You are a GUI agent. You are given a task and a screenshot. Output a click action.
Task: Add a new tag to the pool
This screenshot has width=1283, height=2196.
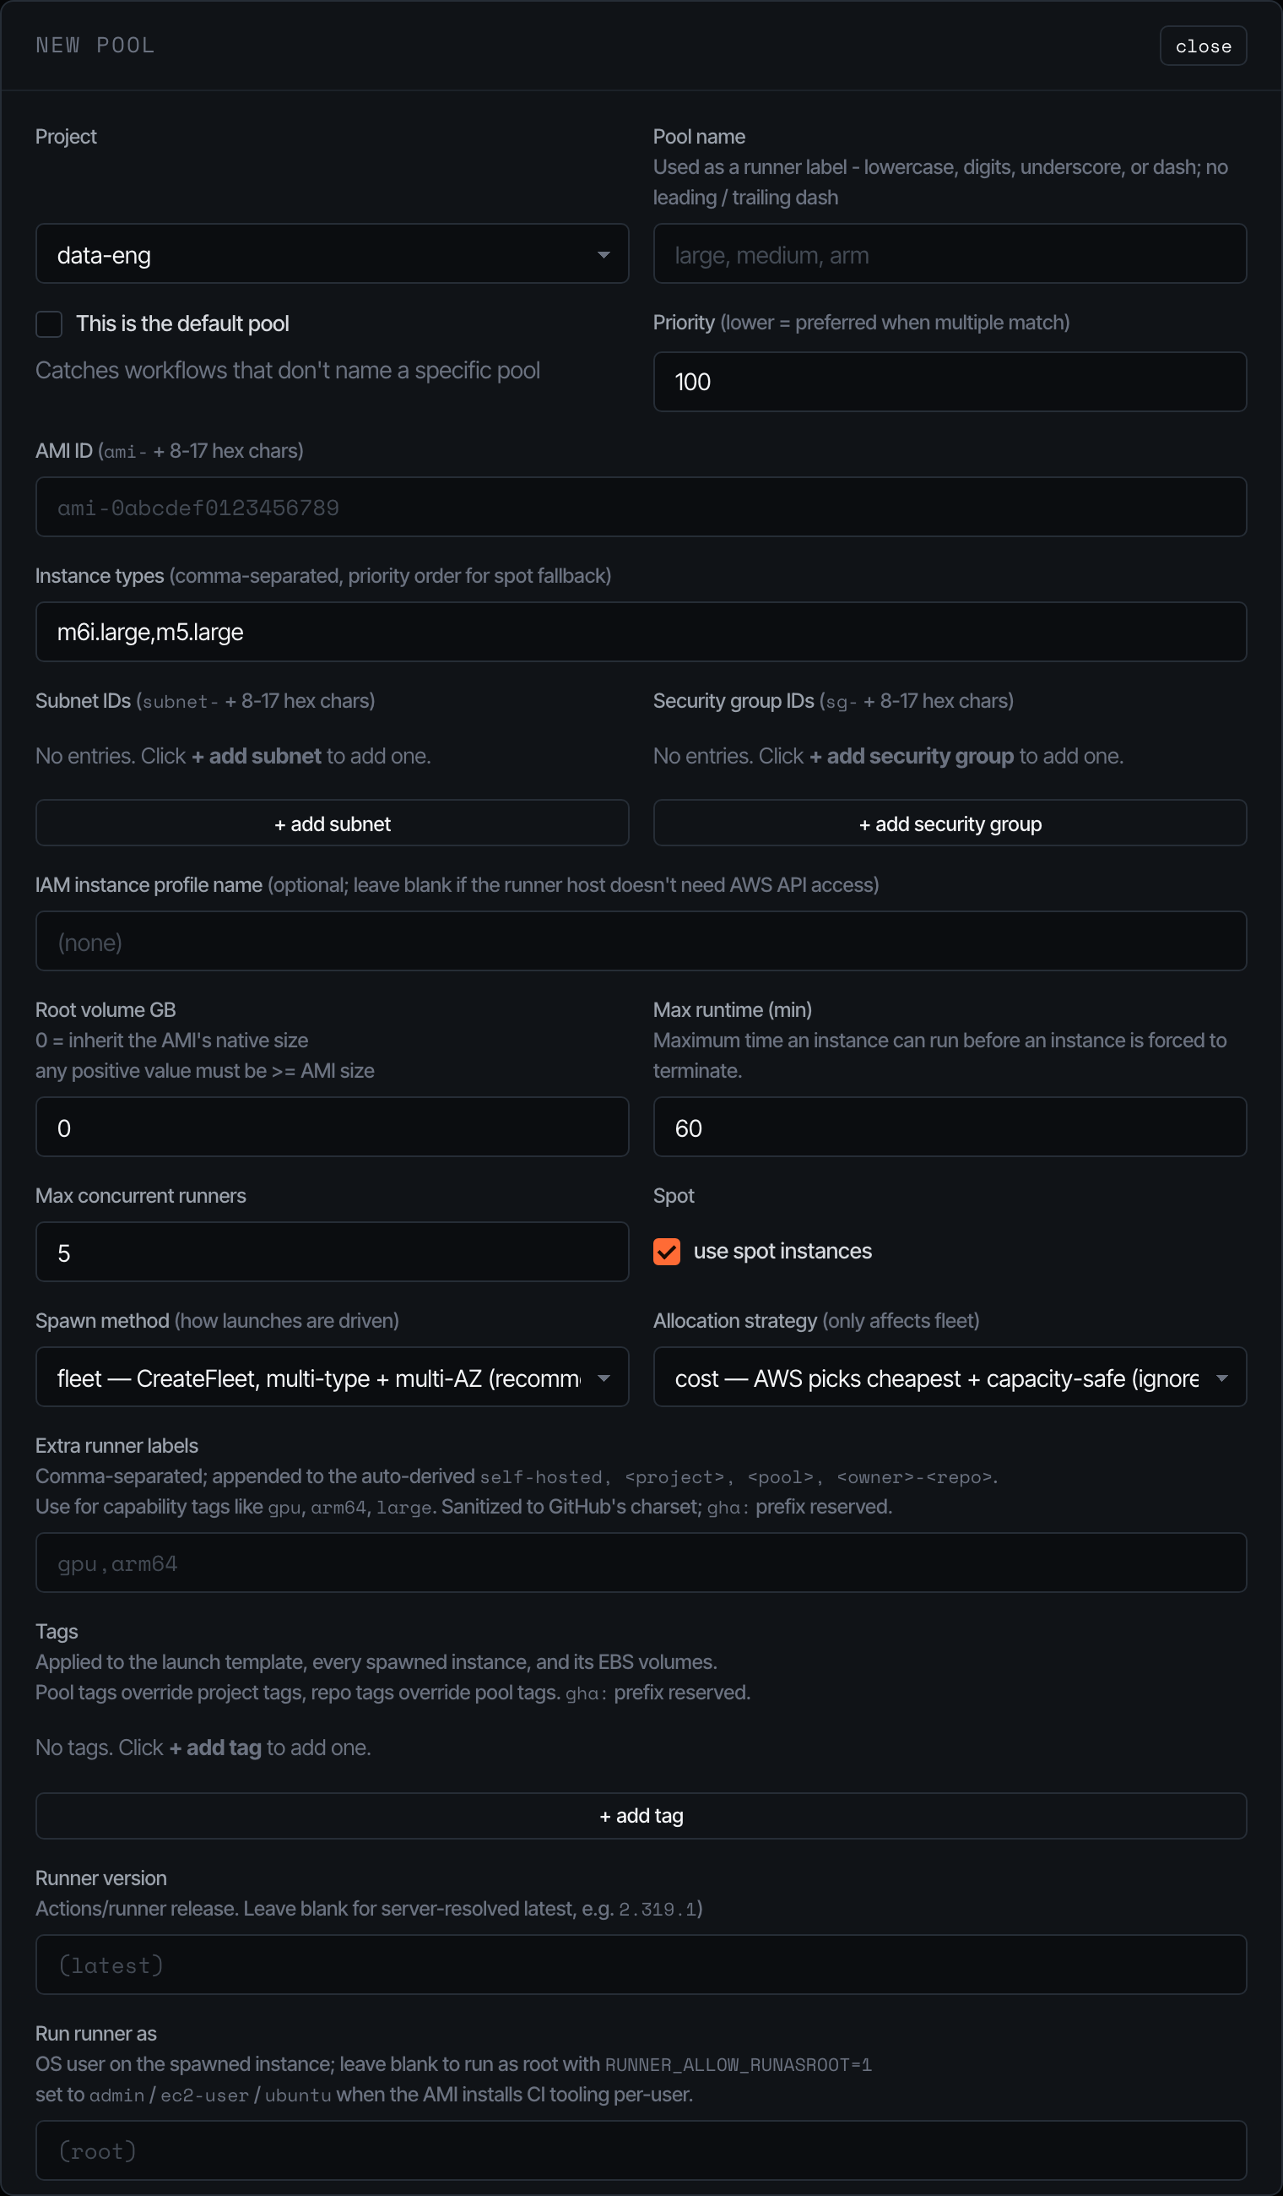[x=641, y=1816]
